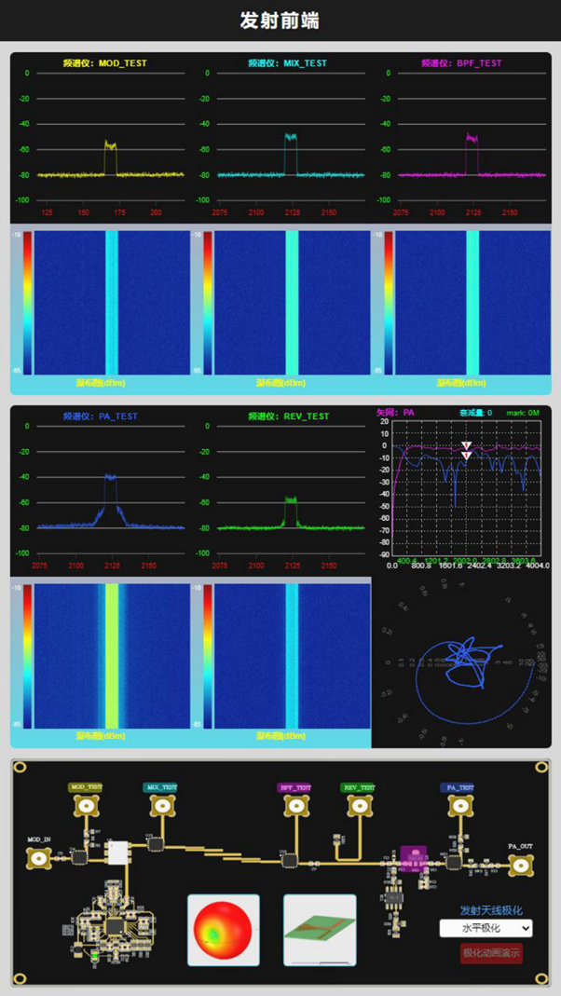
Task: Click the PA_TEST connector on the board
Action: (x=458, y=809)
